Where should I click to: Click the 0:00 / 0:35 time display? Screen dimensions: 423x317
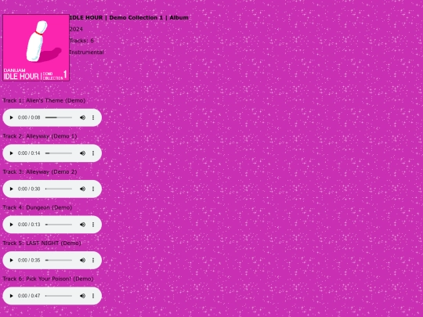click(29, 260)
